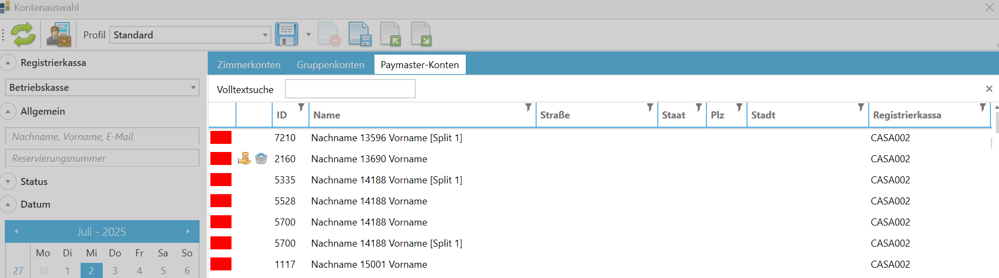Go to next month in calendar

click(188, 231)
